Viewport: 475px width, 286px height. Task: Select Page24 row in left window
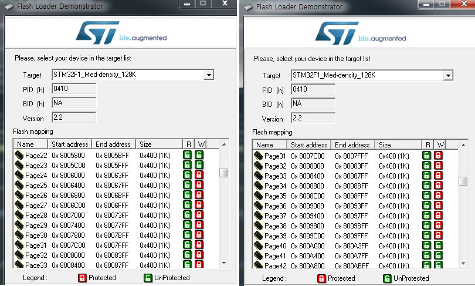click(116, 176)
